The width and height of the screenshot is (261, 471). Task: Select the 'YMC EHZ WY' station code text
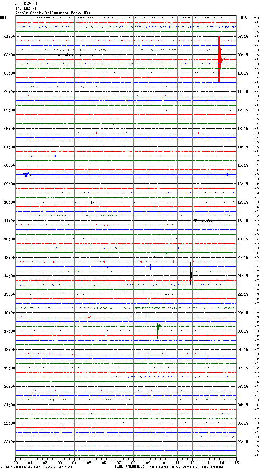click(26, 8)
